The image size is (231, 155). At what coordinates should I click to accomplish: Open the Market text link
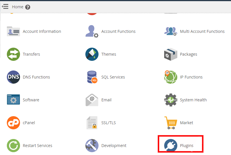click(186, 123)
